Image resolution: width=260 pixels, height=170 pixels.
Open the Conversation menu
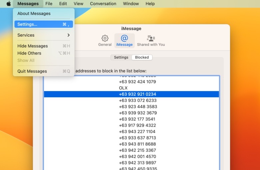pos(103,4)
